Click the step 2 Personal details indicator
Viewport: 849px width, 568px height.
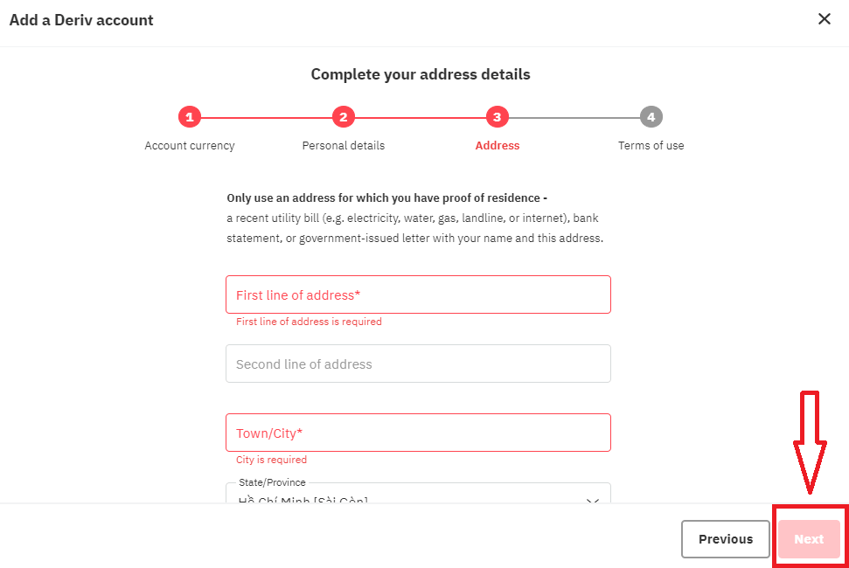pos(343,116)
